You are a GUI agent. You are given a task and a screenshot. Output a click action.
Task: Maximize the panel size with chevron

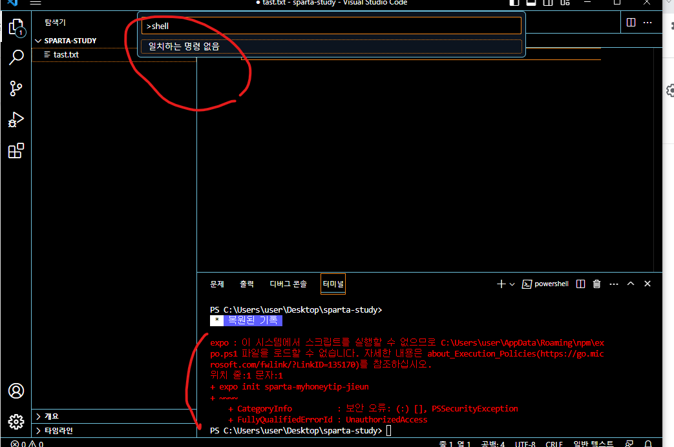[x=631, y=284]
